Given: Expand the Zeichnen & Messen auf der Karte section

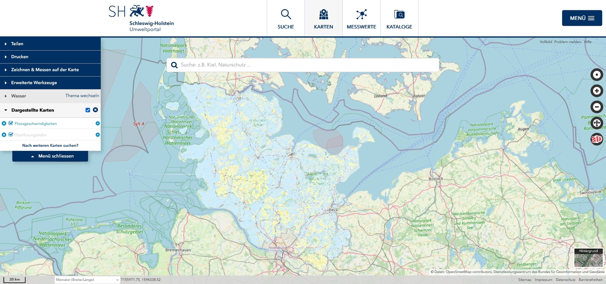Looking at the screenshot, I should (45, 70).
